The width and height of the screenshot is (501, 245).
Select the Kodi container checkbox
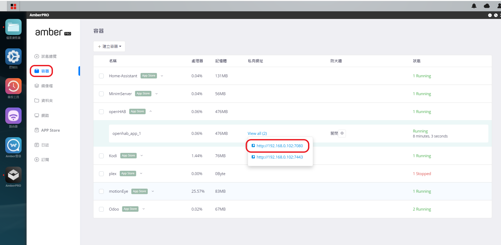pyautogui.click(x=101, y=156)
